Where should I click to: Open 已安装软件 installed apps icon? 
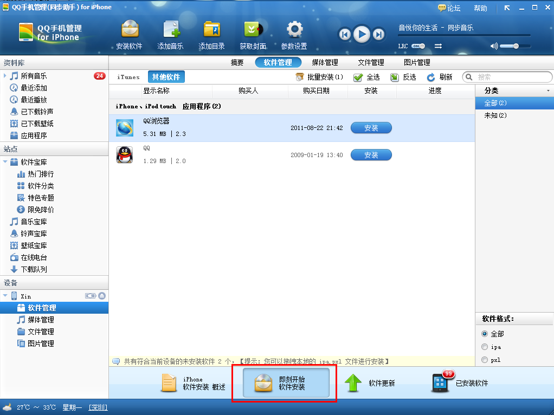point(442,382)
